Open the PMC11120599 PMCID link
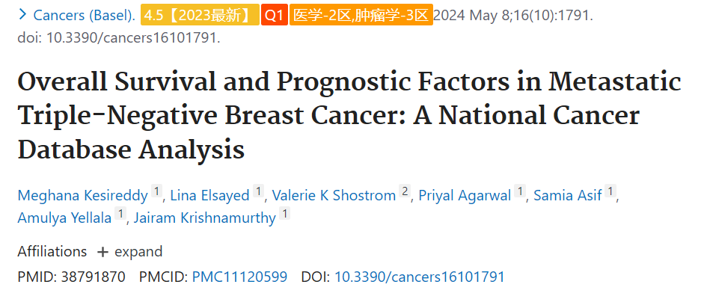This screenshot has height=308, width=704. [239, 277]
